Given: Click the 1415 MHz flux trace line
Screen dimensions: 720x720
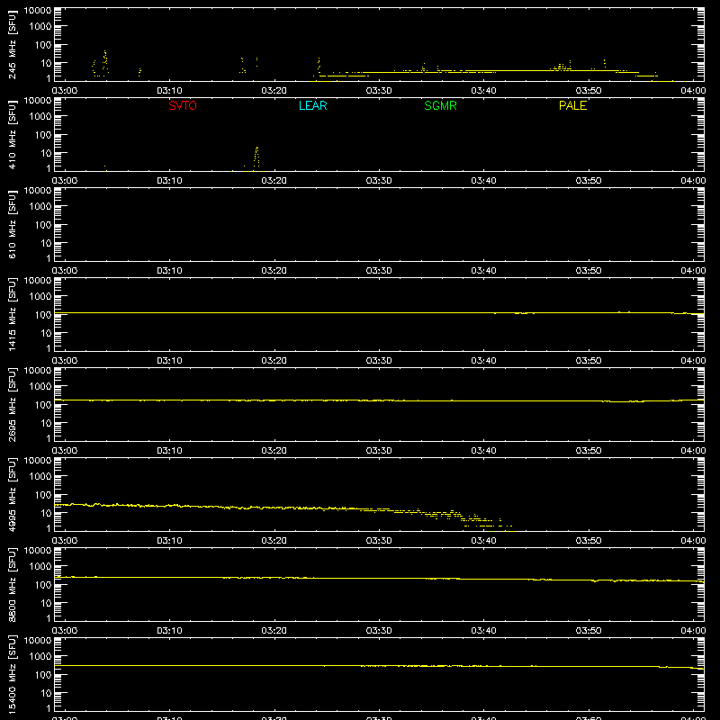Looking at the screenshot, I should click(x=379, y=312).
